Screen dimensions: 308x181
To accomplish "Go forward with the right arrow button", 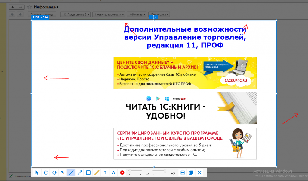I will coord(20,7).
